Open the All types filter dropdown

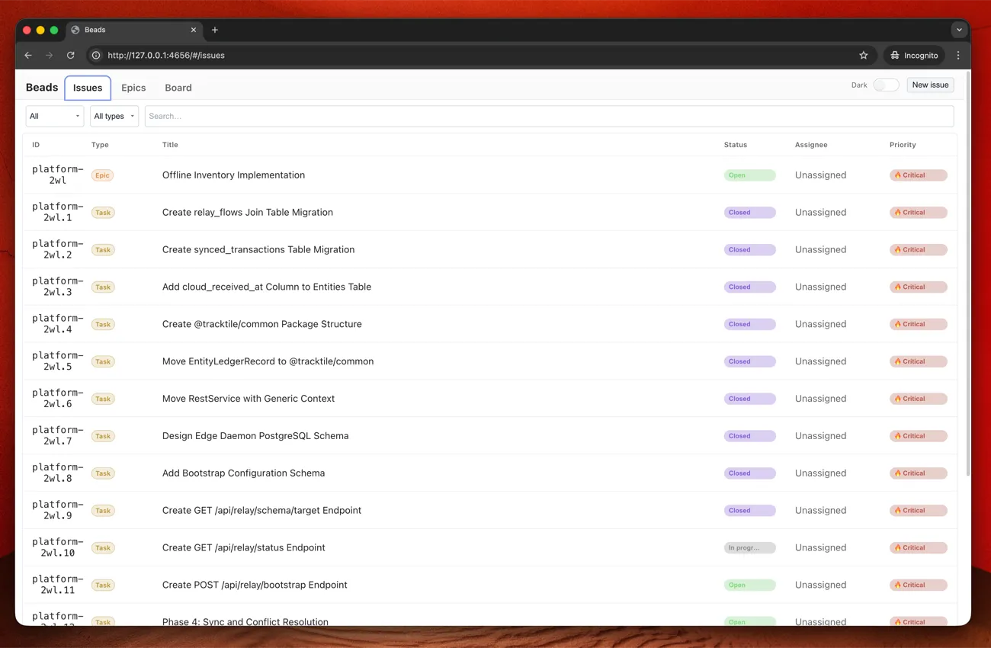113,116
